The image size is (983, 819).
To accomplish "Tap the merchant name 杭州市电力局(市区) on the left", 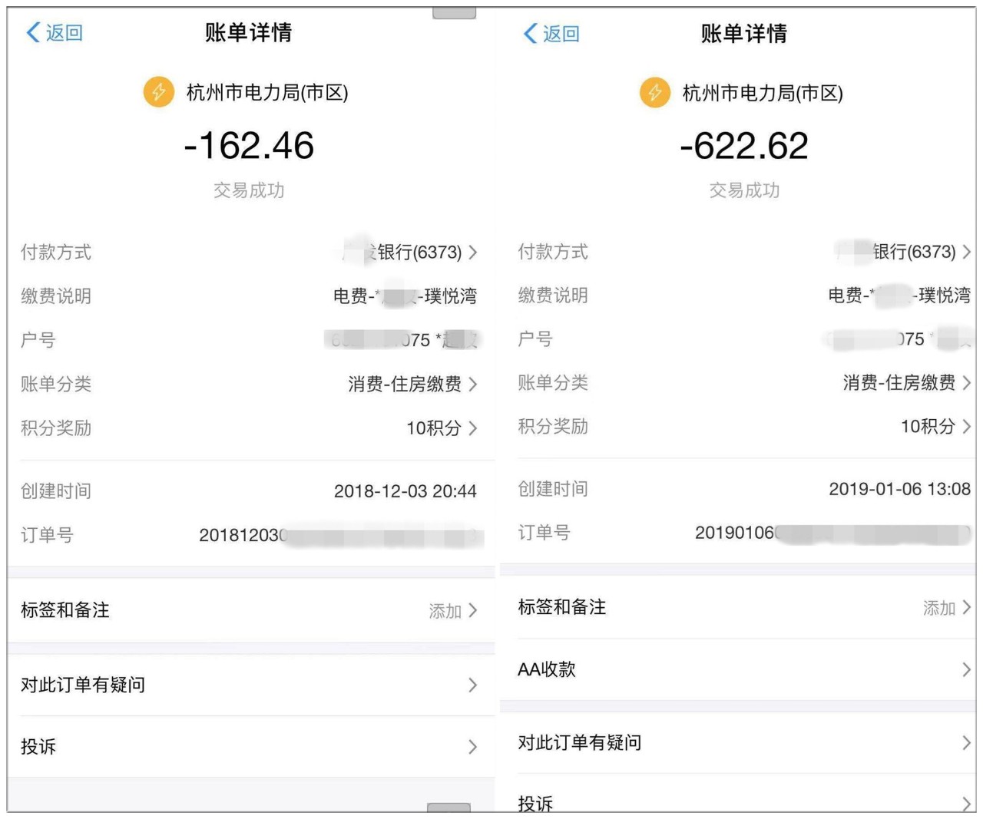I will [x=267, y=93].
